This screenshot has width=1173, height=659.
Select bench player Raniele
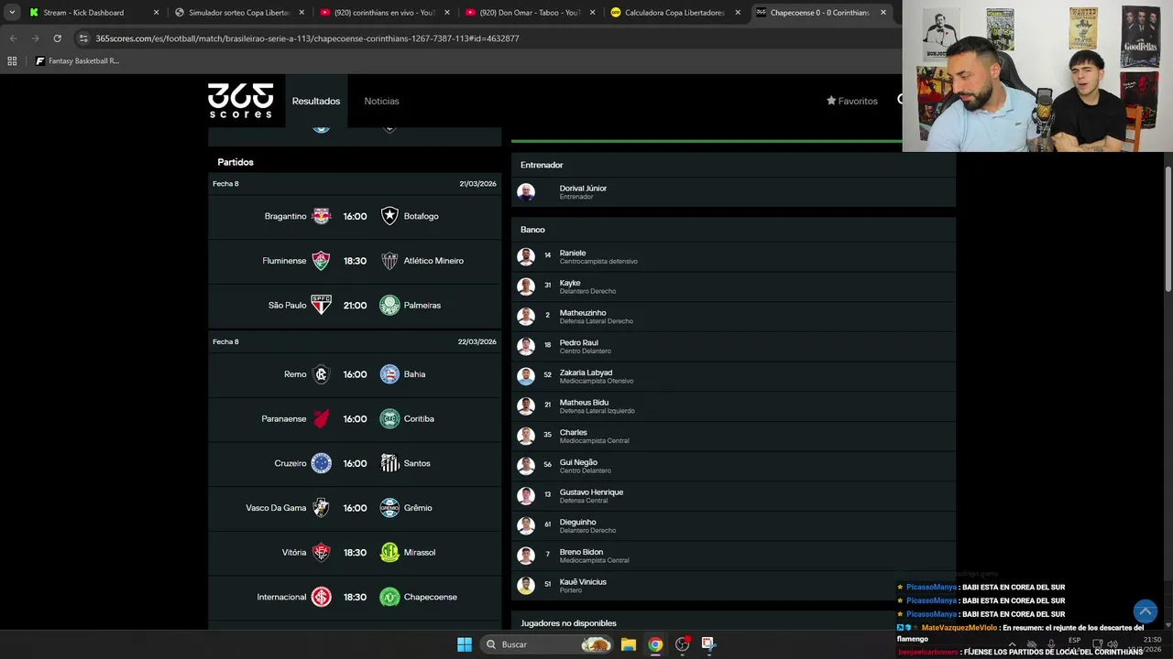(733, 257)
